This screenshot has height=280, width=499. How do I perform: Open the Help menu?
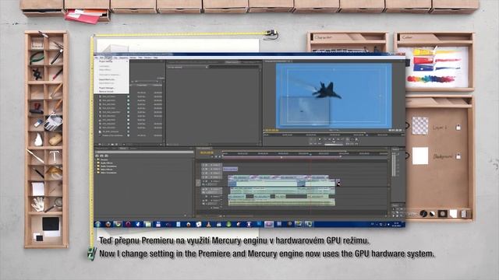[x=155, y=58]
